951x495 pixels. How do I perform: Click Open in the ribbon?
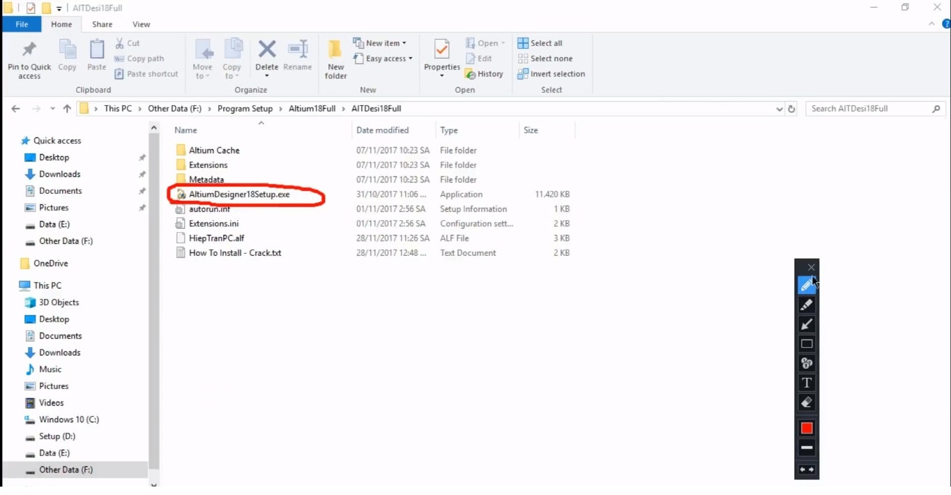point(485,43)
